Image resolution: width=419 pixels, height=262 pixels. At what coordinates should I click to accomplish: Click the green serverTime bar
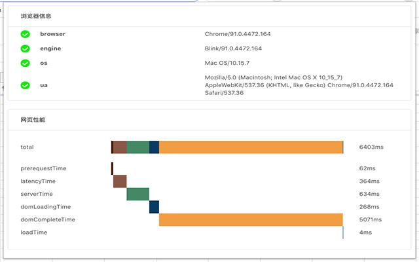138,194
